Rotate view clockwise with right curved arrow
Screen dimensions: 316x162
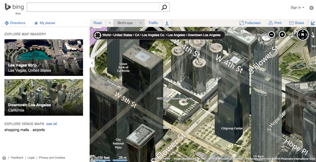313,35
